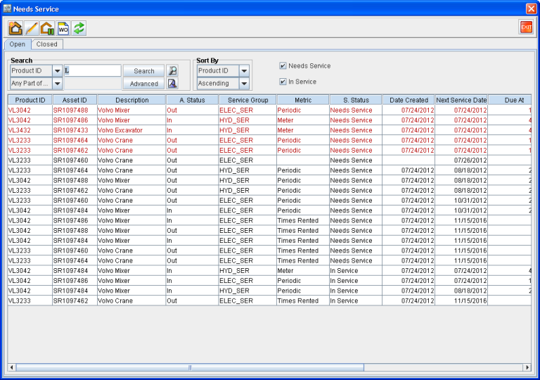The image size is (540, 380).
Task: Click the Asset ID column header
Action: pos(75,100)
